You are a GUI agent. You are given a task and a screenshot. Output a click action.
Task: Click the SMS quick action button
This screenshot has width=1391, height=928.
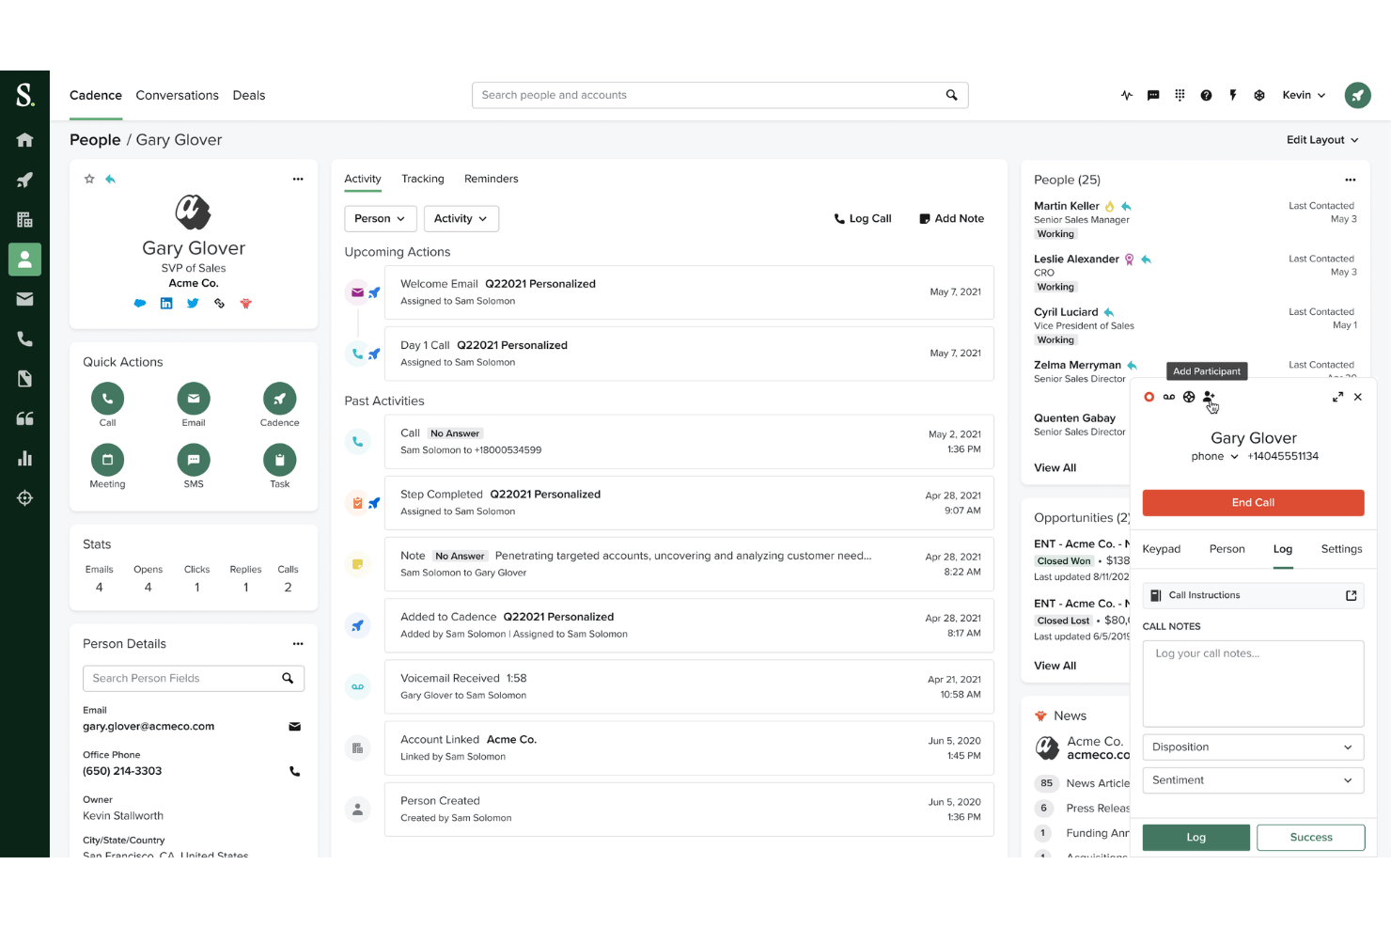coord(194,460)
